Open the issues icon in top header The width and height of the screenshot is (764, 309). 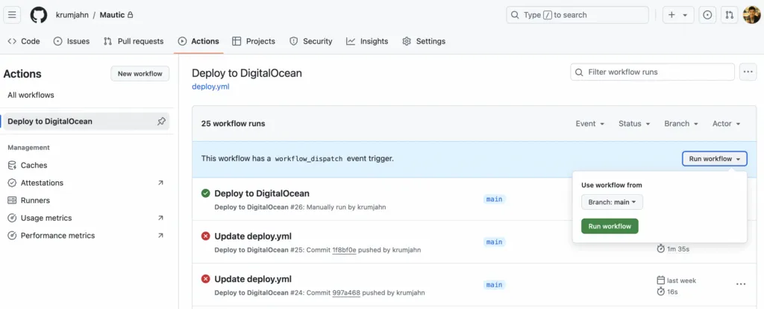[707, 15]
